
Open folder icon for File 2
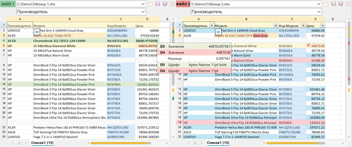(326, 4)
